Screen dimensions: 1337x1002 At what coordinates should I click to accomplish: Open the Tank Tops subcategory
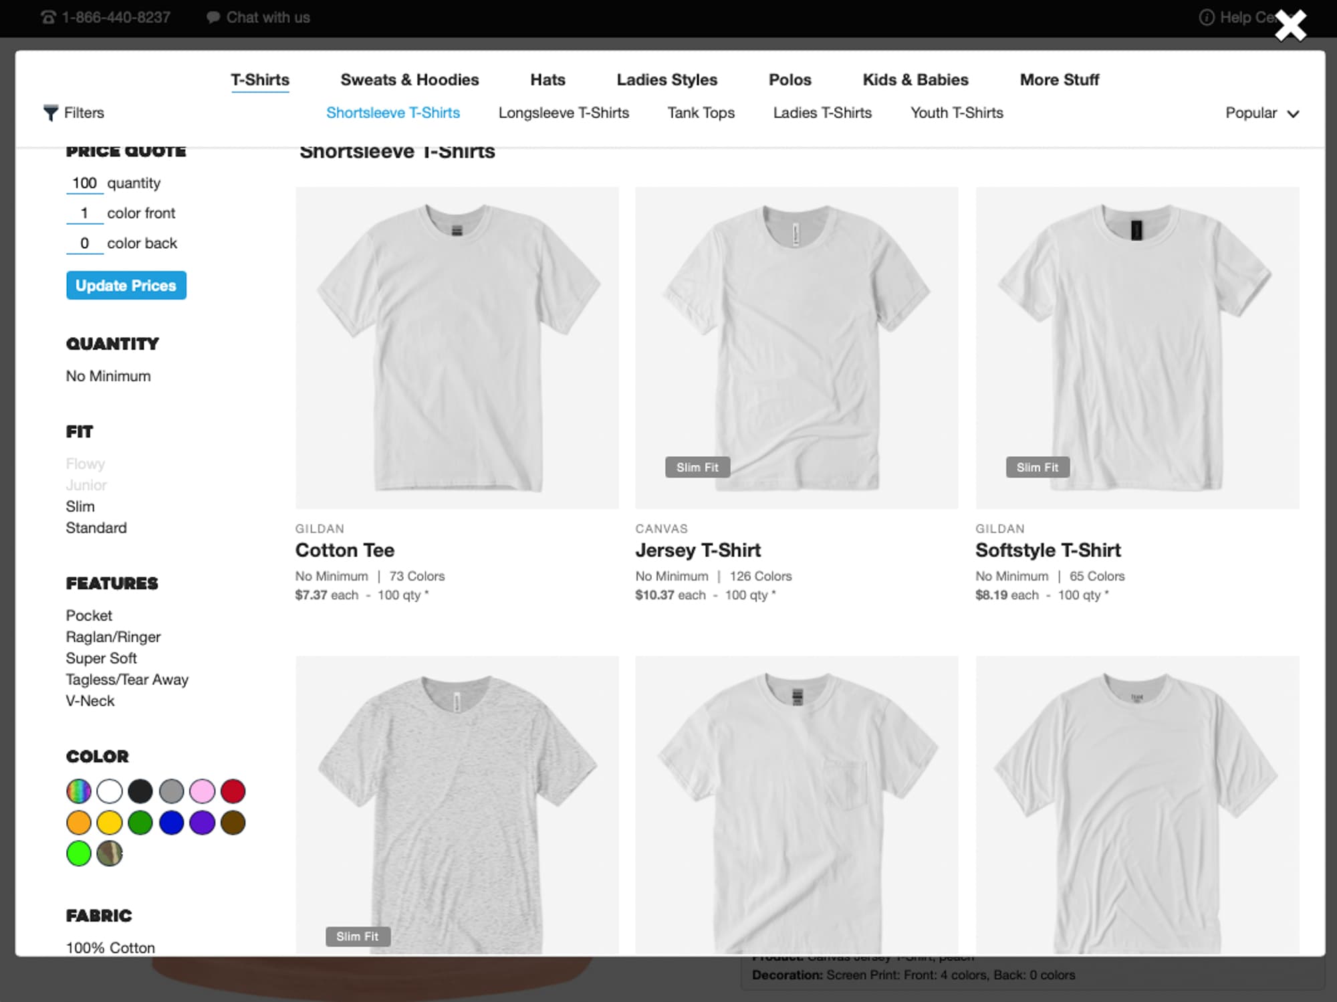pyautogui.click(x=701, y=112)
